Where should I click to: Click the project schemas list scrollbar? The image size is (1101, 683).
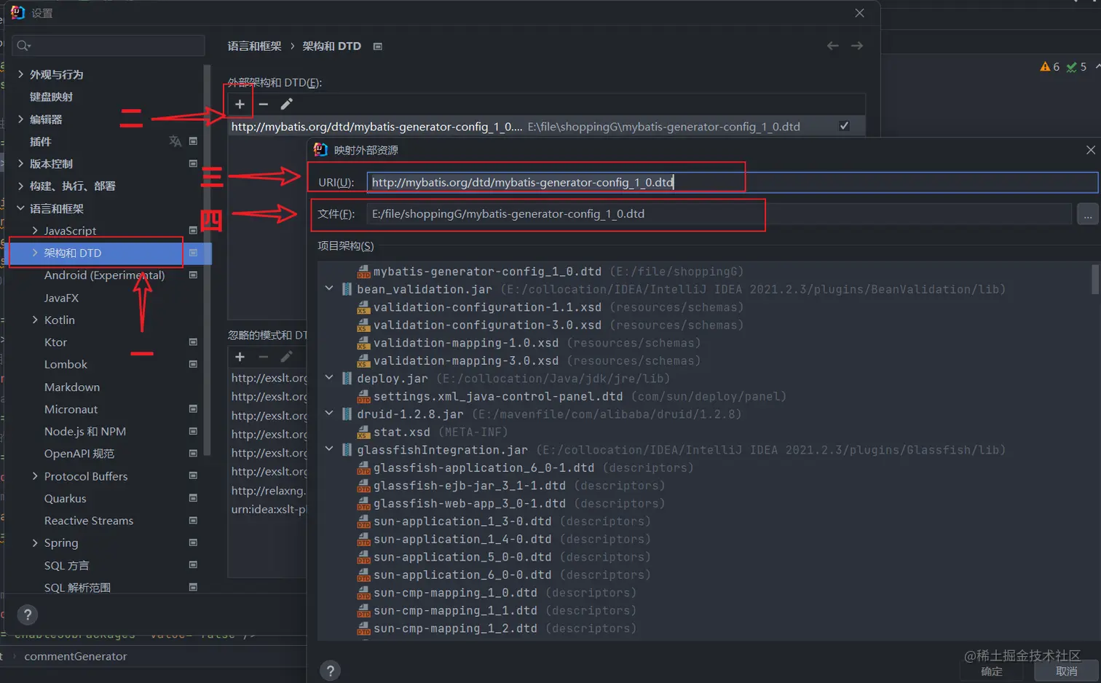click(1095, 280)
